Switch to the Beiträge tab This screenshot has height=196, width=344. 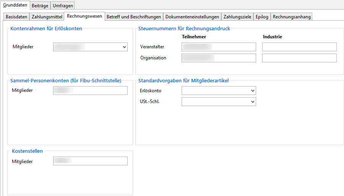point(40,6)
